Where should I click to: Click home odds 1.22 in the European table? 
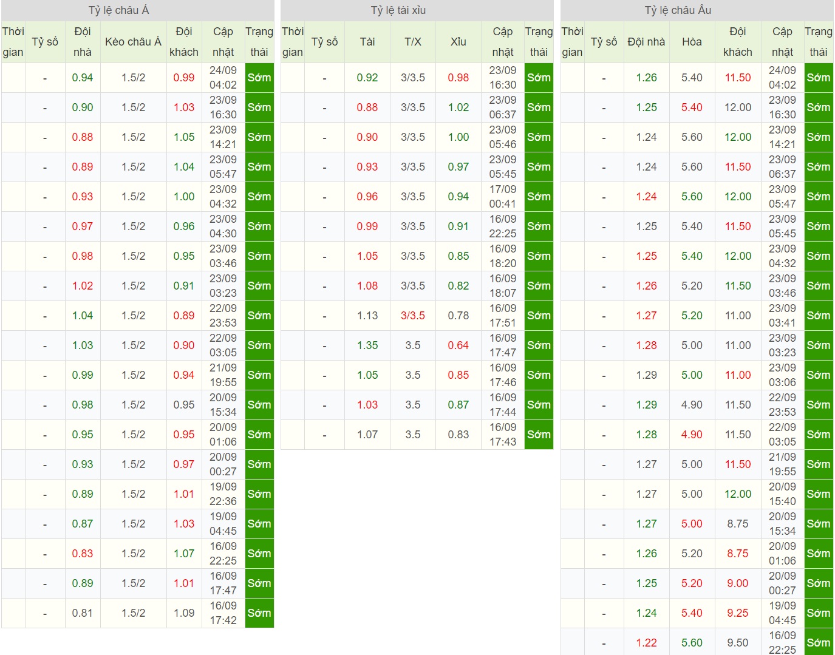tap(646, 643)
